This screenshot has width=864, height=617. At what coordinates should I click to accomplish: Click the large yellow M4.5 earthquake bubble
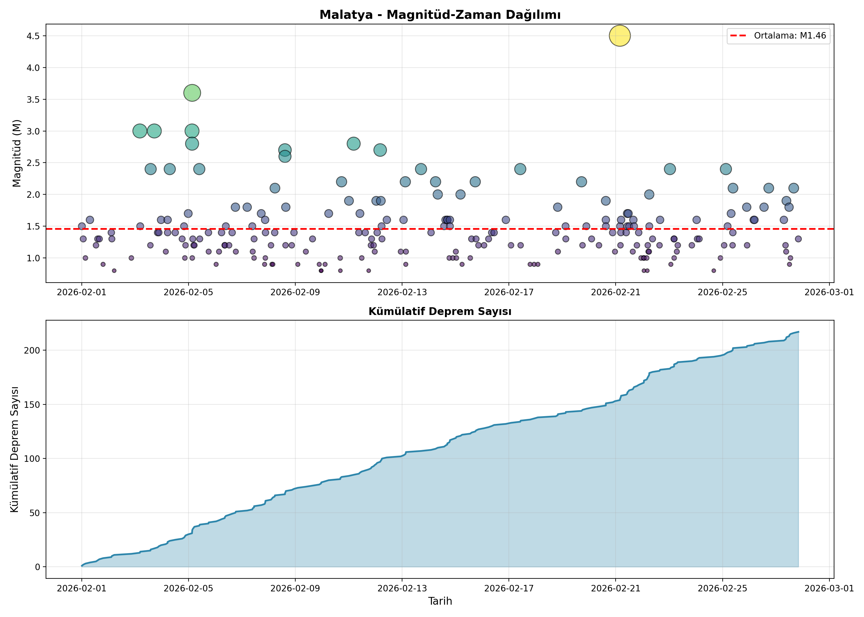pyautogui.click(x=620, y=36)
